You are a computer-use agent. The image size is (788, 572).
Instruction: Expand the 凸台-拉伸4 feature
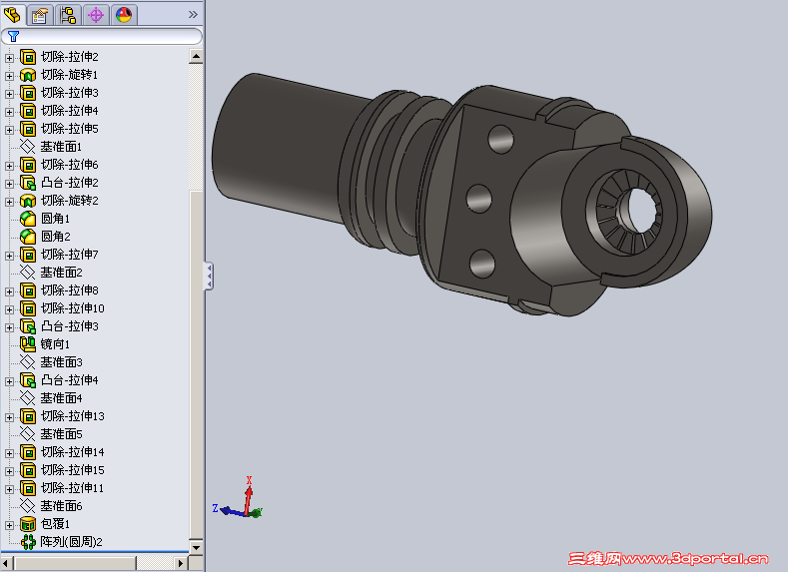(9, 381)
